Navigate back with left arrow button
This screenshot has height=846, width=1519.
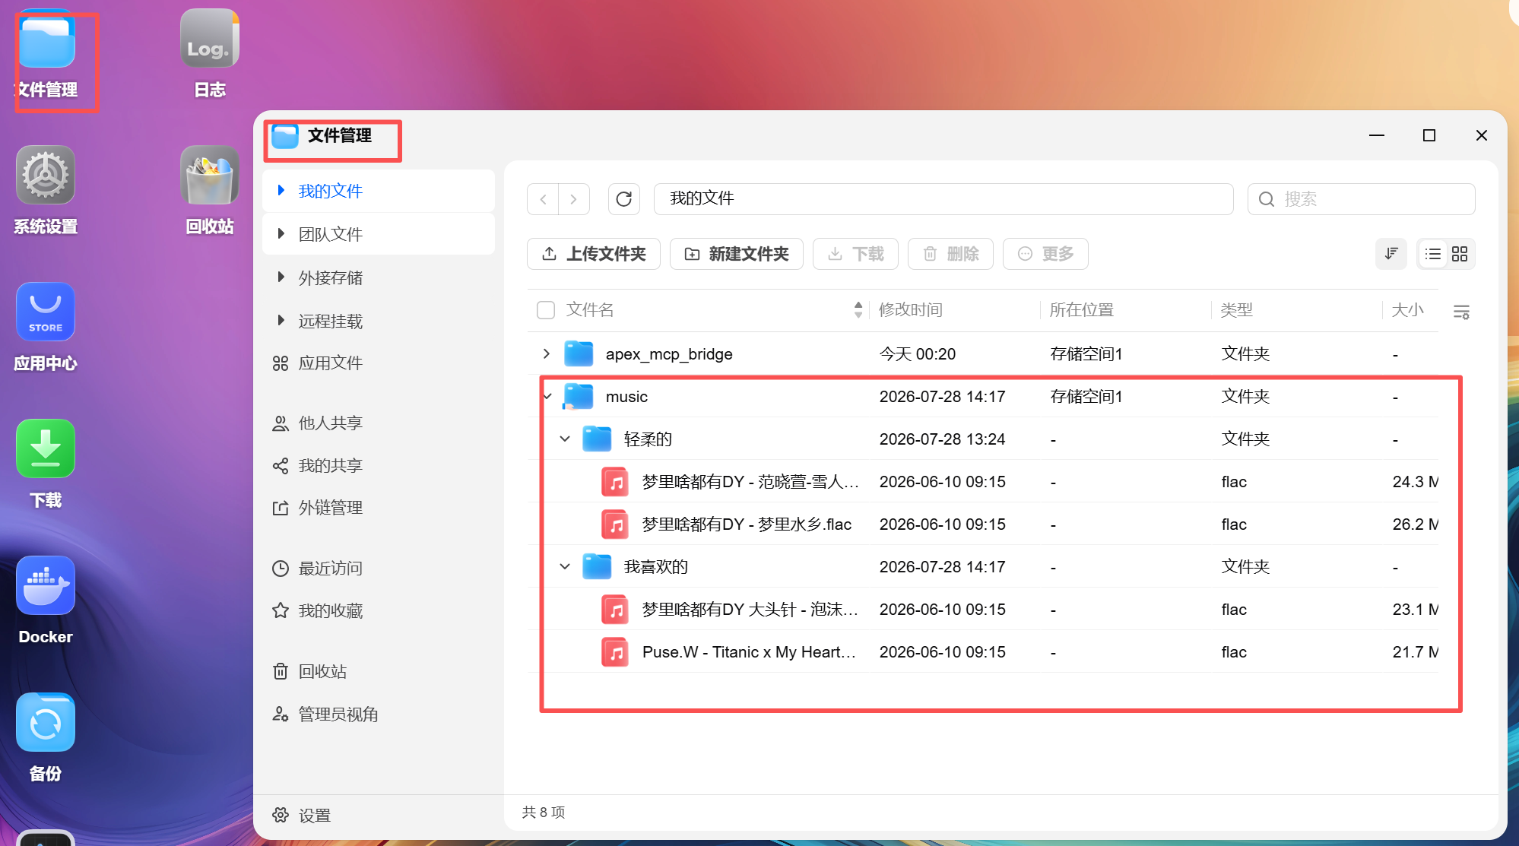coord(543,199)
